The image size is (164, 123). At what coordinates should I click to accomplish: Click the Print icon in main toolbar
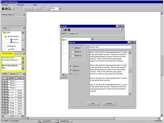(x=6, y=9)
